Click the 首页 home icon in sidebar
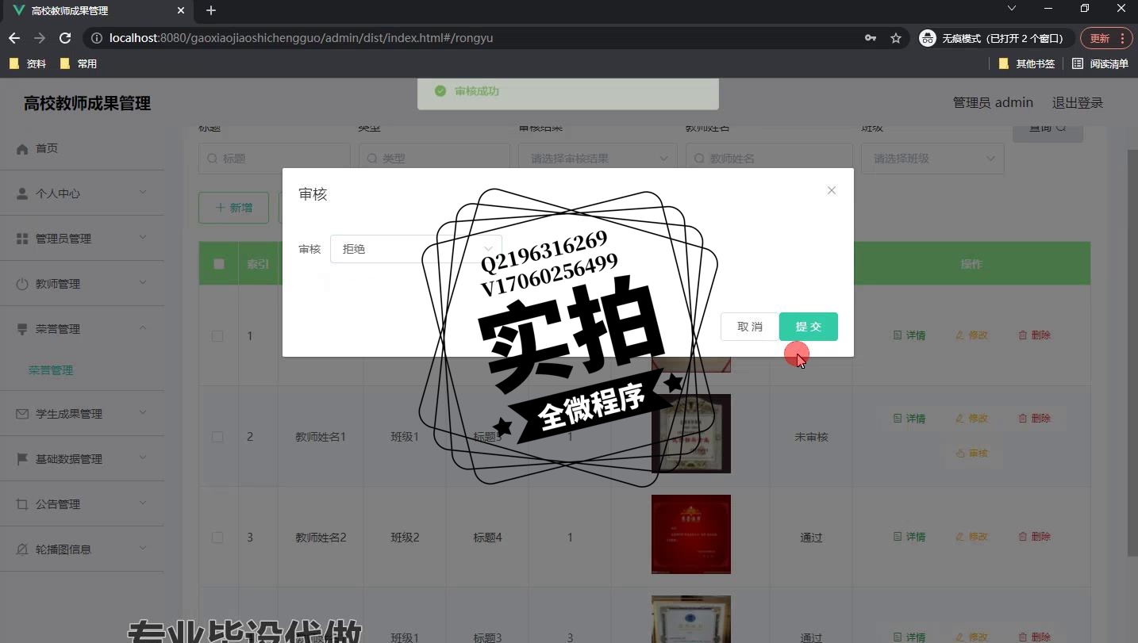1138x643 pixels. click(x=22, y=148)
